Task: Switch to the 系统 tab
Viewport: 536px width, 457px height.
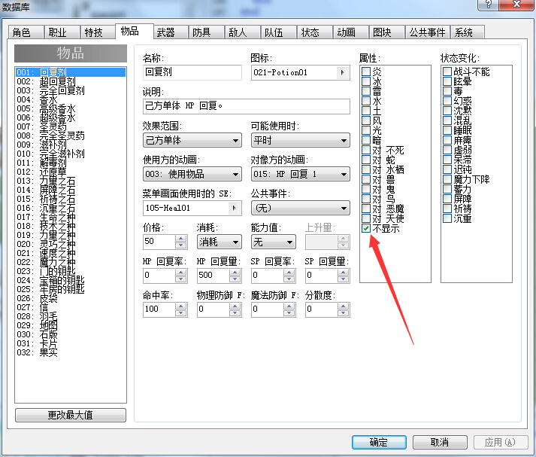Action: 468,32
